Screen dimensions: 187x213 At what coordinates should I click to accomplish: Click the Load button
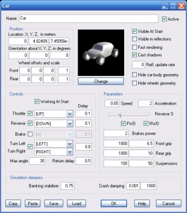pos(76,204)
